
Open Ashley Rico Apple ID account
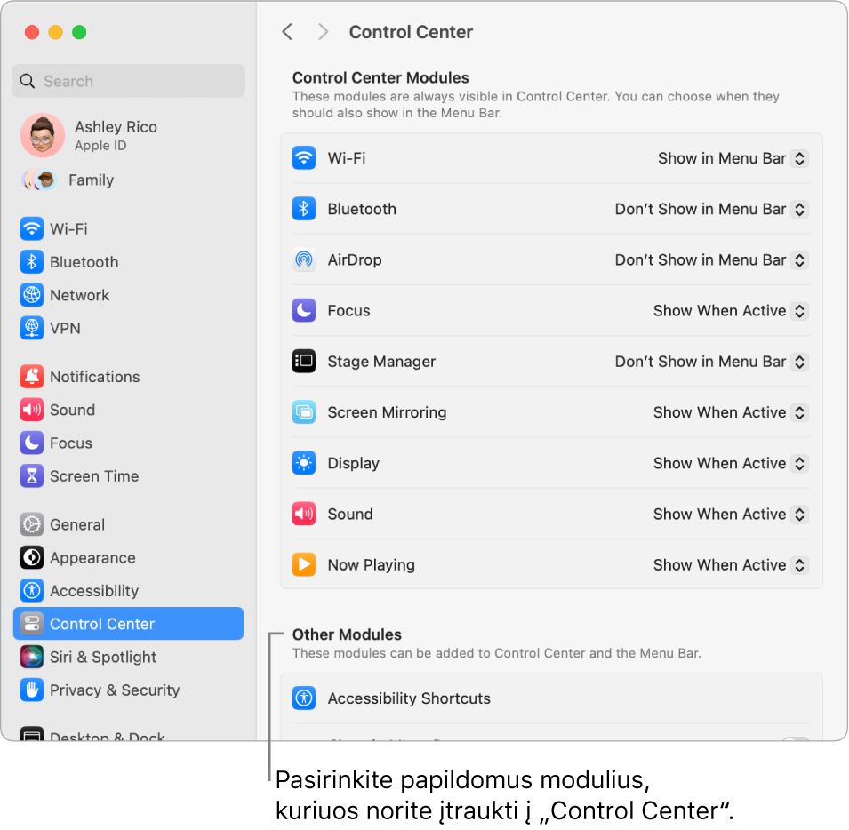128,135
